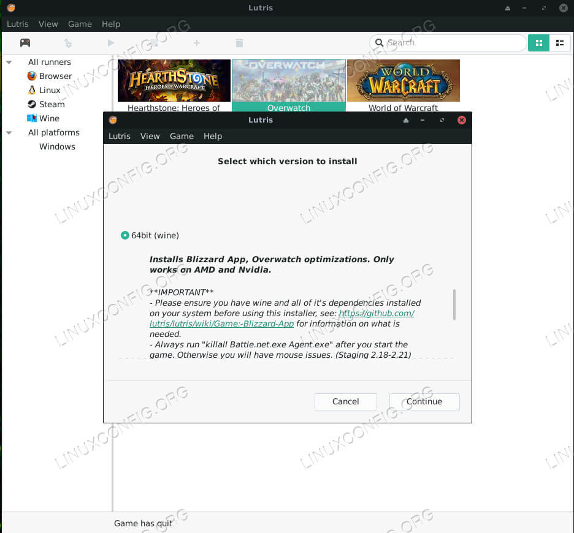
Task: Select the Hearthstone game banner
Action: (174, 80)
